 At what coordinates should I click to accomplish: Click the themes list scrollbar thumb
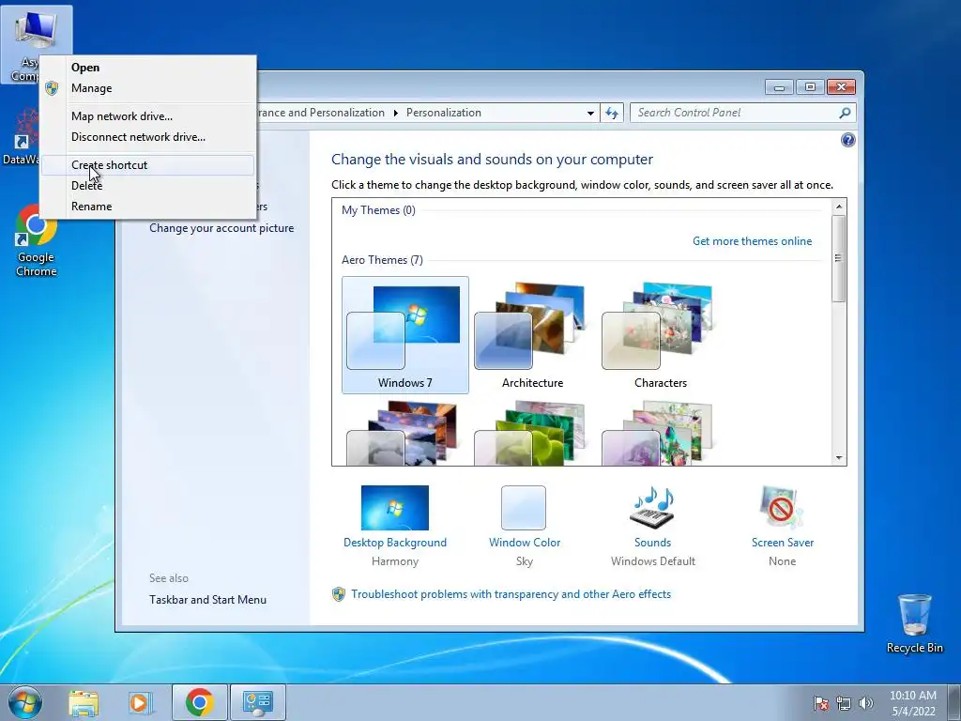pyautogui.click(x=839, y=258)
